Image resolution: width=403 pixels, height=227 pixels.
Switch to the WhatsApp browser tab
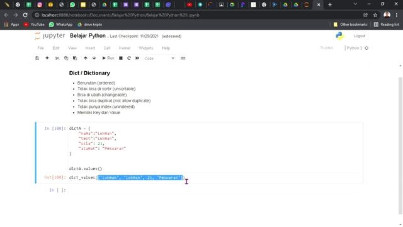coord(72,4)
